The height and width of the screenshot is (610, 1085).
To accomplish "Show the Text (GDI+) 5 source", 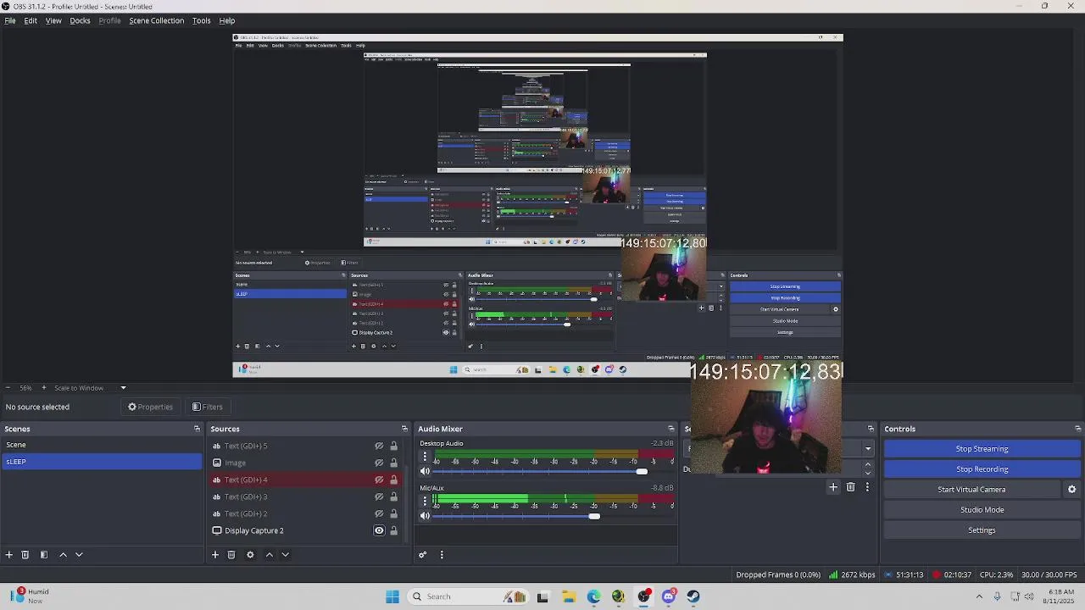I will click(379, 446).
